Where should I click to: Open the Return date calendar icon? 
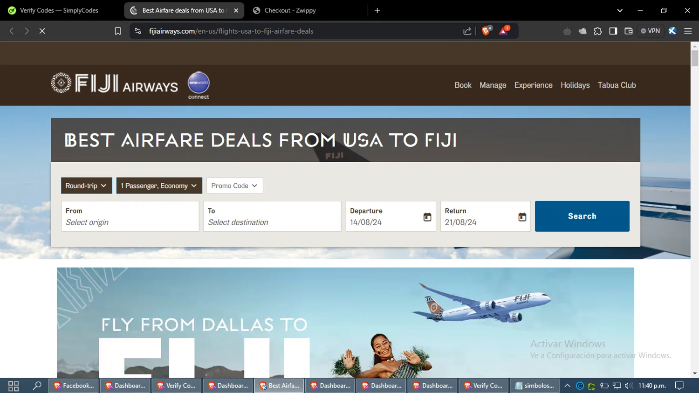522,217
